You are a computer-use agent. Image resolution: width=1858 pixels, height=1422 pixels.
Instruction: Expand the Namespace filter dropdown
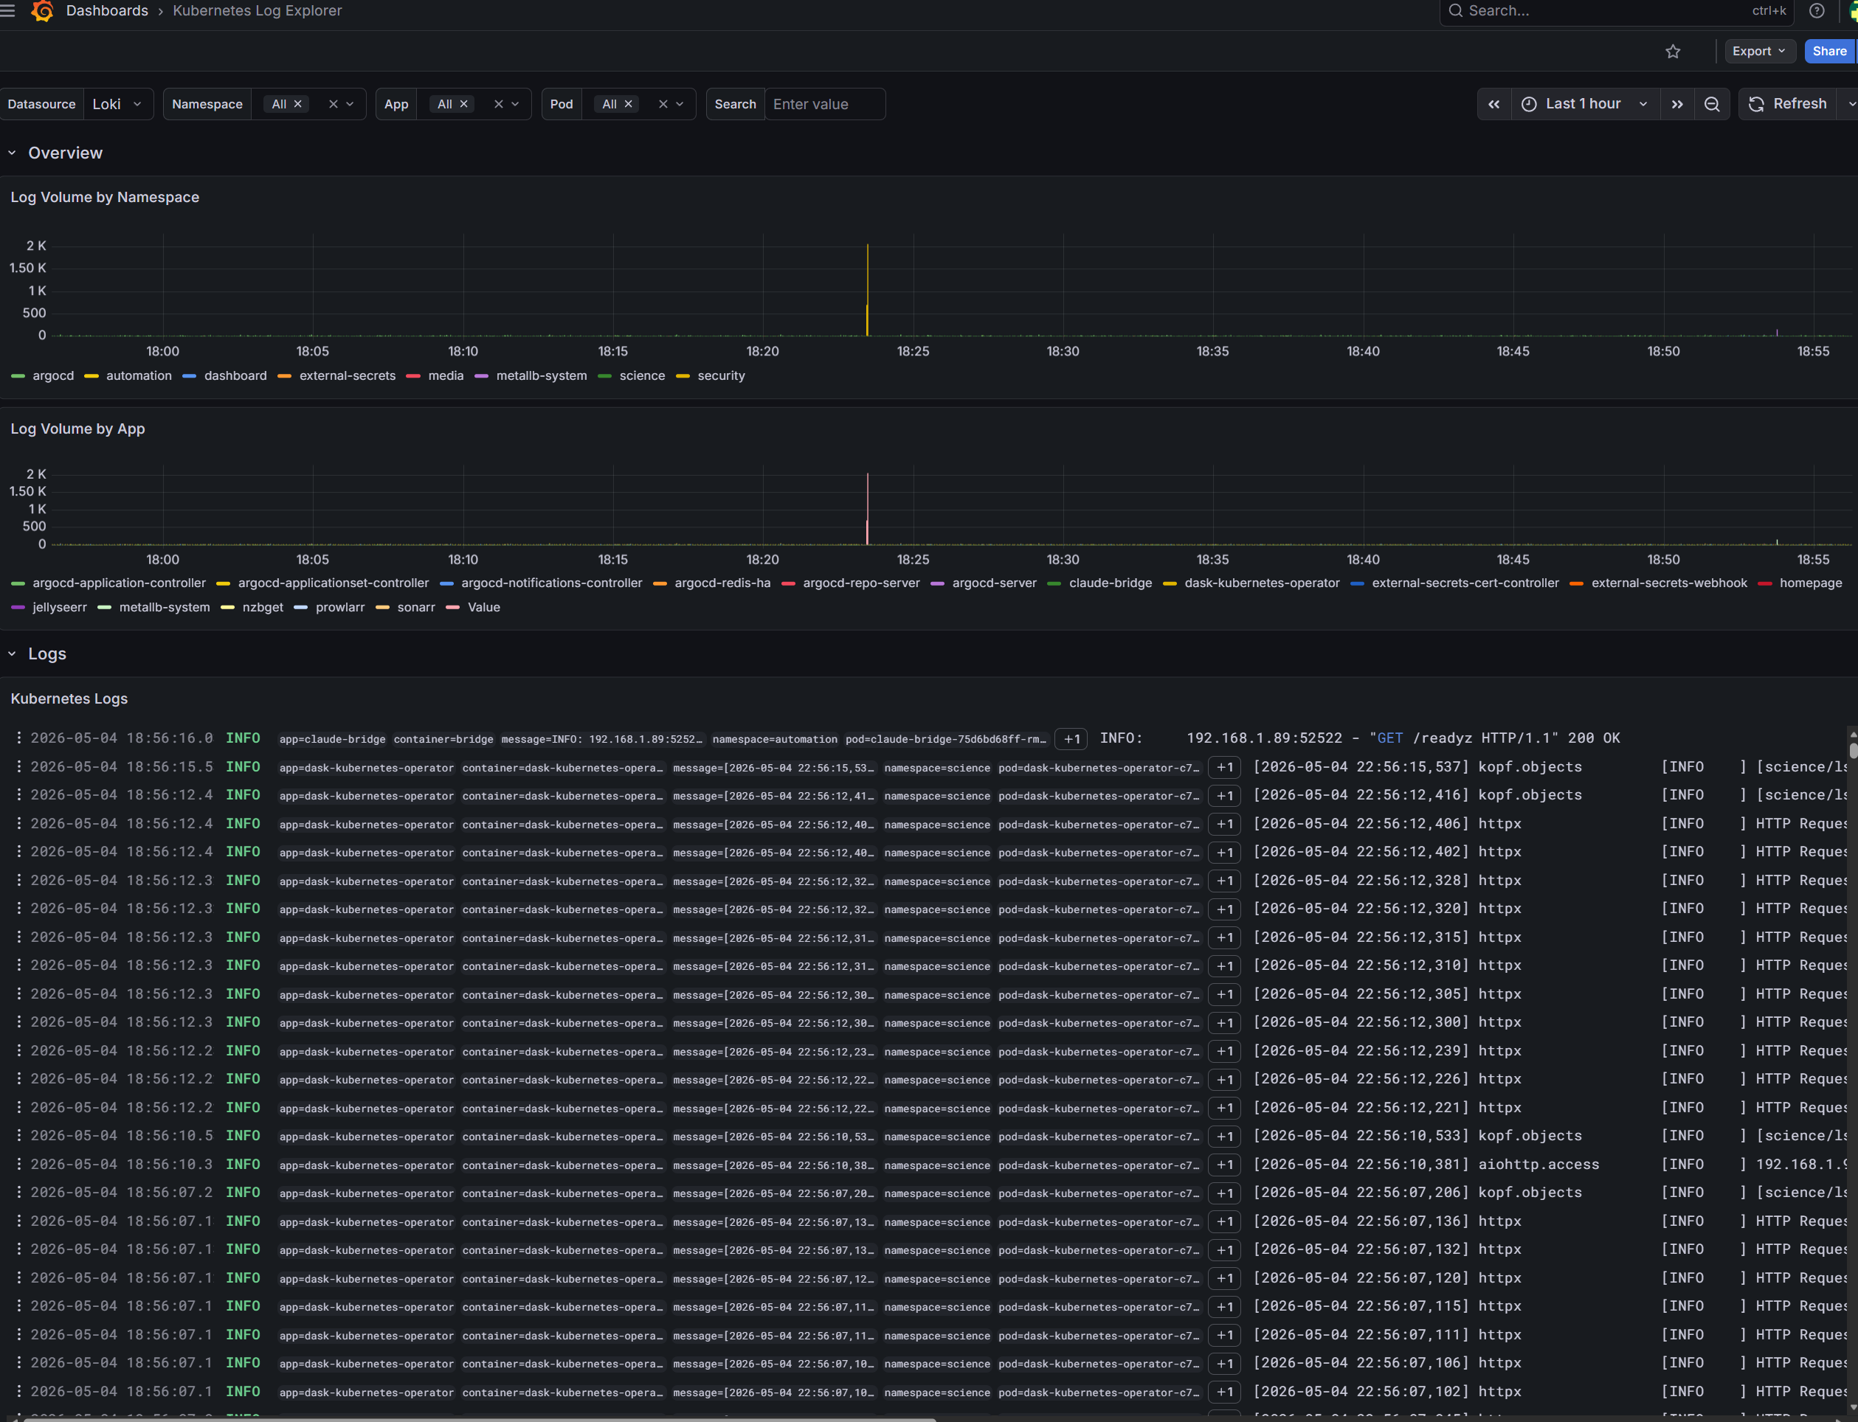coord(350,104)
